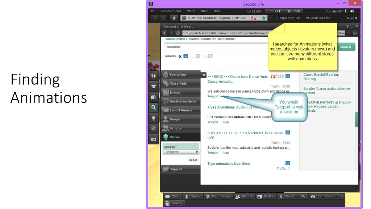
Task: Click the Search window back arrow
Action: [x=165, y=33]
